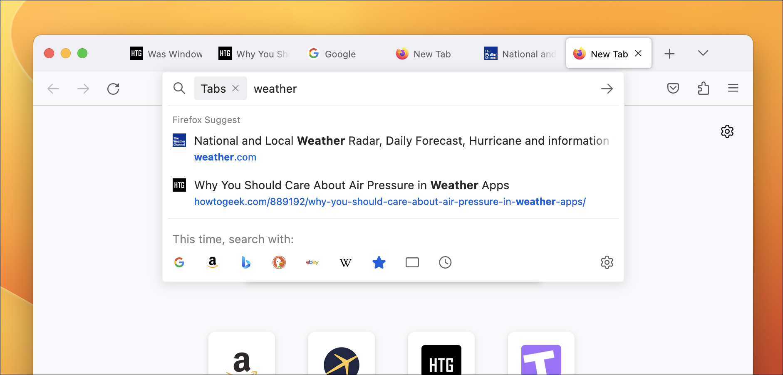
Task: Click the Tabs search mode label
Action: (x=213, y=89)
